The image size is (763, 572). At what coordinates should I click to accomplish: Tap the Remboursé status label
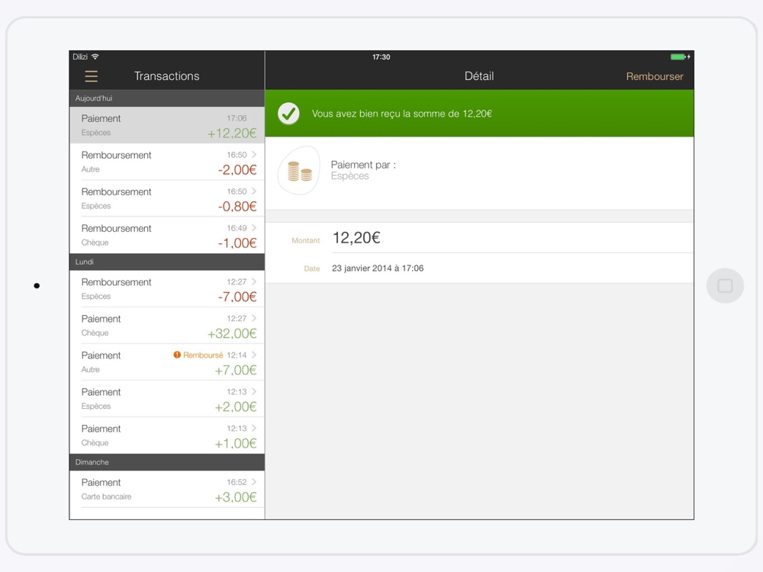tap(203, 355)
